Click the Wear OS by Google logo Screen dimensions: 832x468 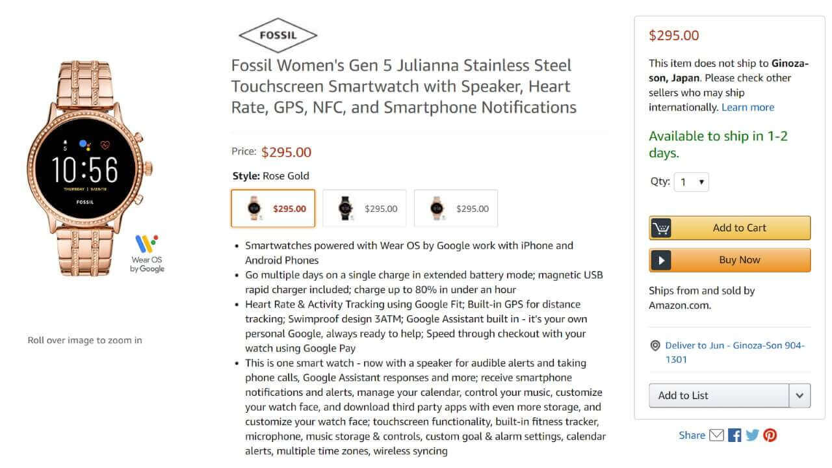click(147, 253)
